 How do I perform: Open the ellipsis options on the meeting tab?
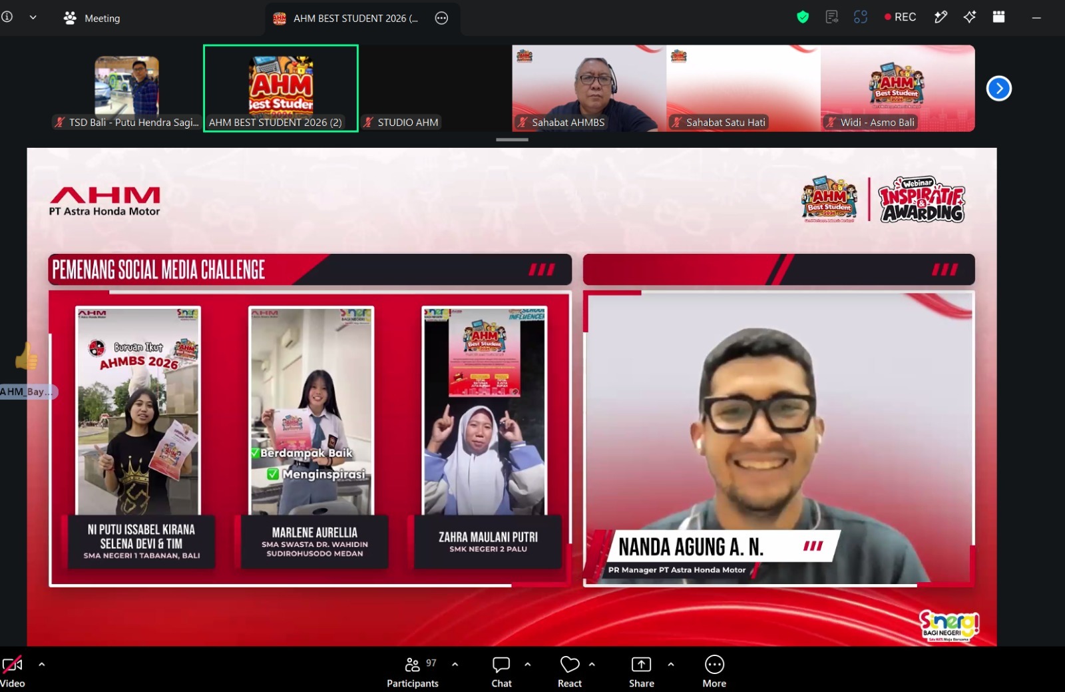tap(441, 19)
